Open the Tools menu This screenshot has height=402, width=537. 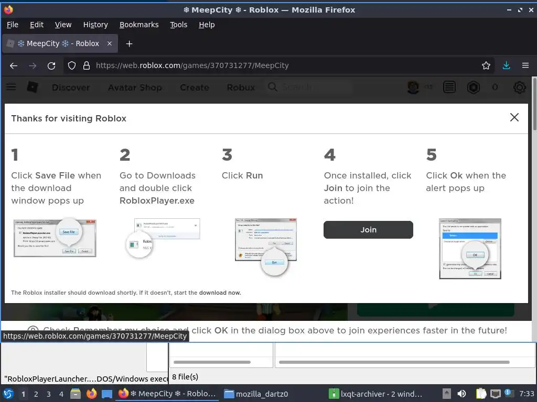coord(179,25)
